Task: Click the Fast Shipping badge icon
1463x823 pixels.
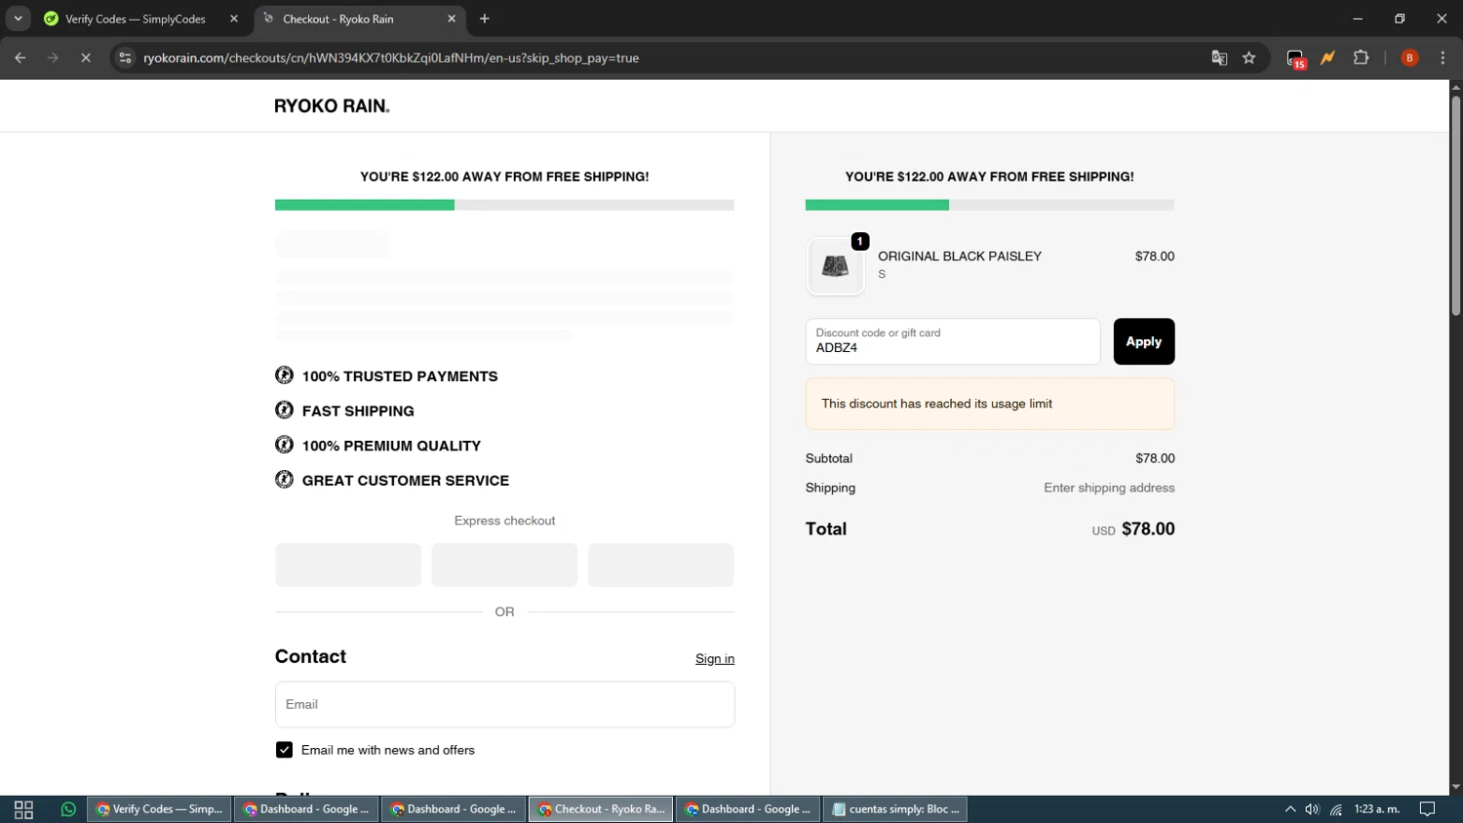Action: click(x=284, y=411)
